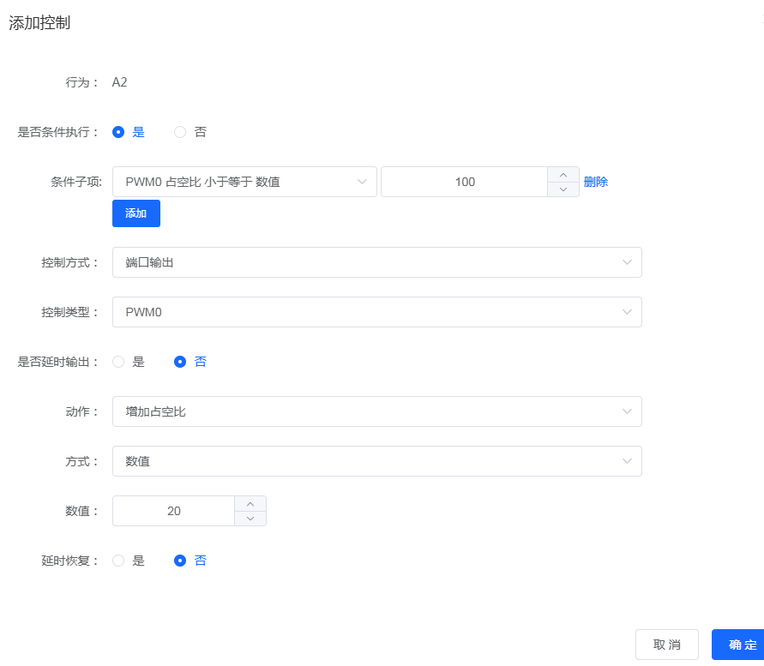Viewport: 764px width, 666px height.
Task: Click the blue 添加 button
Action: pos(135,213)
